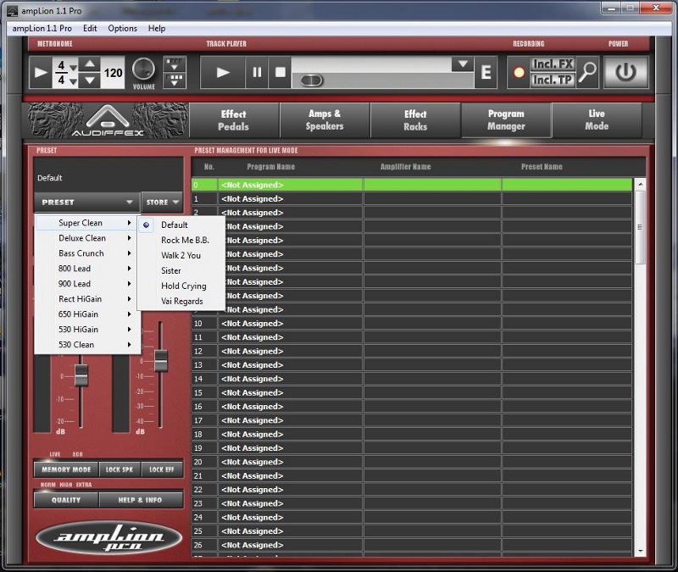Click Amplifier Name column header
The width and height of the screenshot is (678, 572).
[406, 166]
